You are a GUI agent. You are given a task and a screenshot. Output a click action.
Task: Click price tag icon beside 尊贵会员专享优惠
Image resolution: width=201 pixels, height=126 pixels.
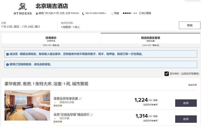(80, 99)
